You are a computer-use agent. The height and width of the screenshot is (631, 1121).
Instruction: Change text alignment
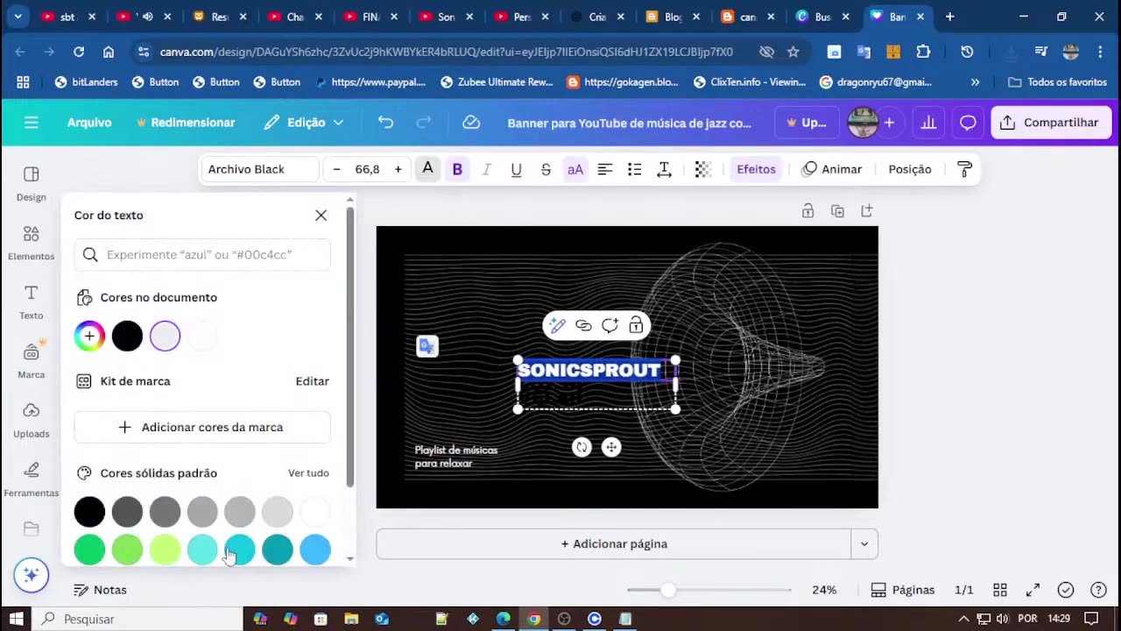coord(604,169)
